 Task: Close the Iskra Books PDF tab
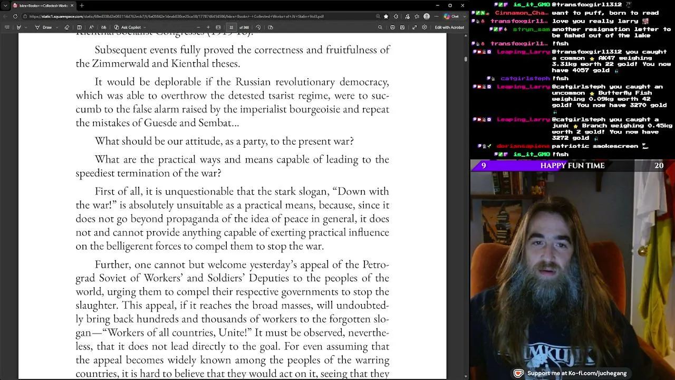pos(72,5)
